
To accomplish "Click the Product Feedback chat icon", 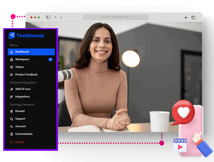I will (11, 75).
